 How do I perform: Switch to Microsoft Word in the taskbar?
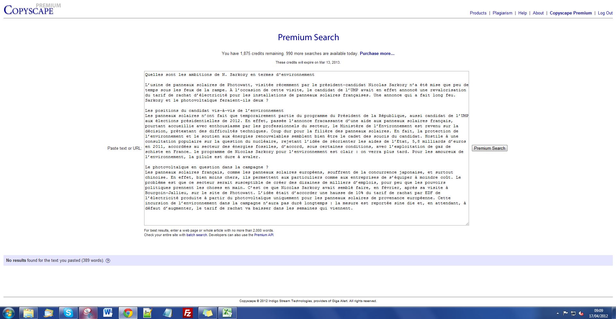coord(108,313)
